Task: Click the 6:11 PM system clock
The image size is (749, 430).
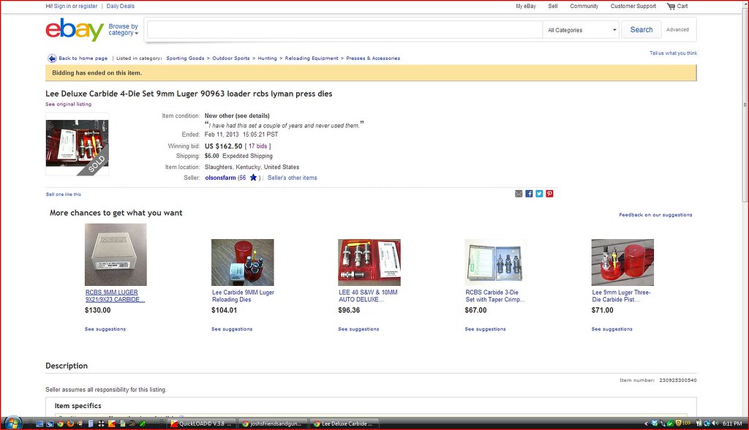Action: pyautogui.click(x=732, y=423)
